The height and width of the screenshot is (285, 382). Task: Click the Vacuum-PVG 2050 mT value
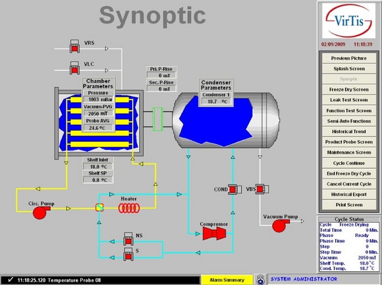pyautogui.click(x=98, y=114)
